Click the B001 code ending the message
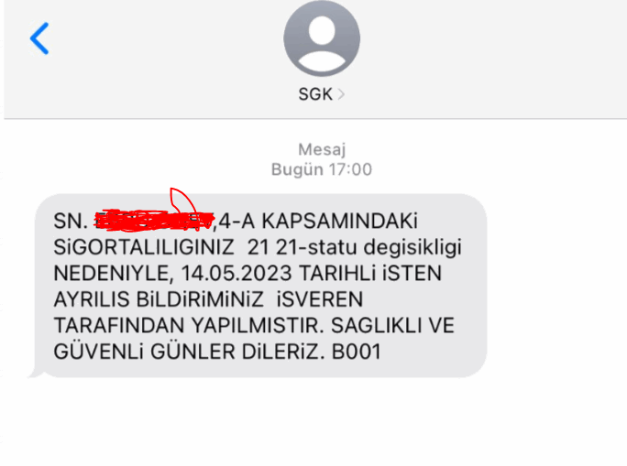The height and width of the screenshot is (466, 627). pyautogui.click(x=357, y=352)
